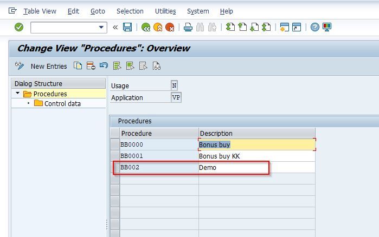379x237 pixels.
Task: Click the Application field containing VP
Action: 176,97
